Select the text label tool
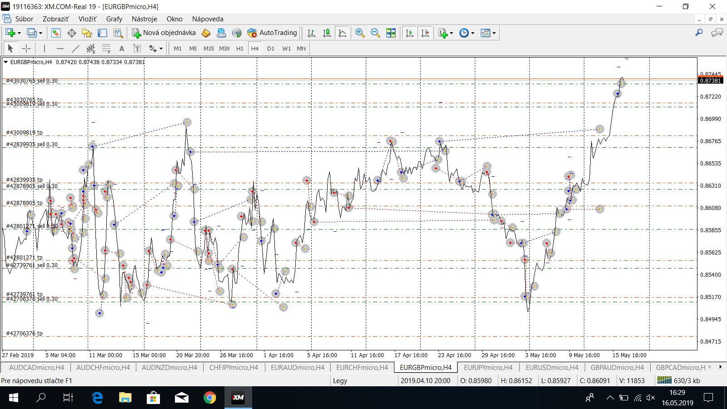The width and height of the screenshot is (727, 409). [x=121, y=49]
